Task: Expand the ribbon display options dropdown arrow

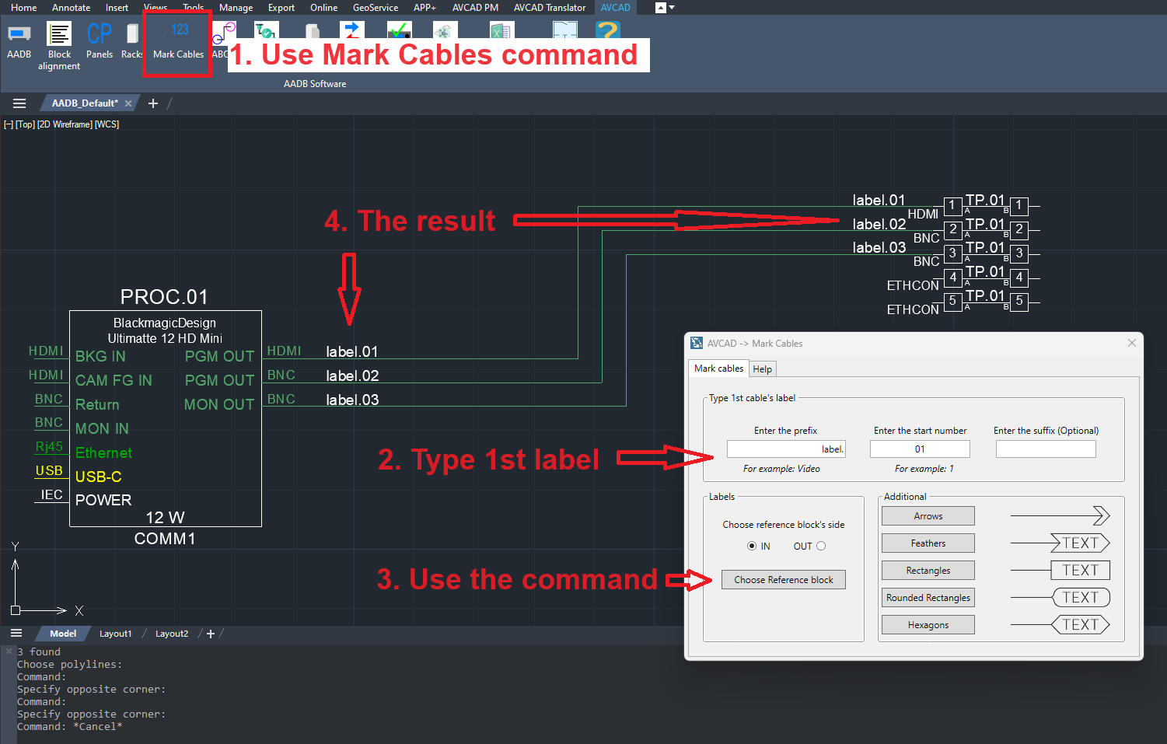Action: (672, 8)
